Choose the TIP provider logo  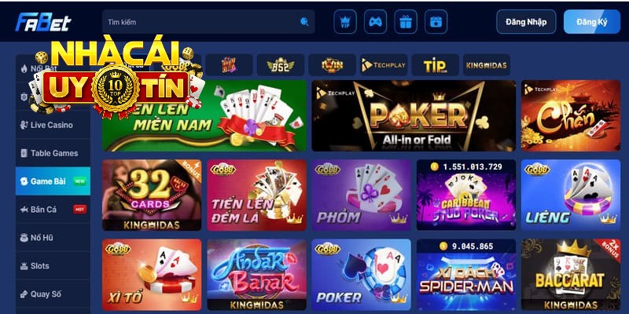click(436, 65)
